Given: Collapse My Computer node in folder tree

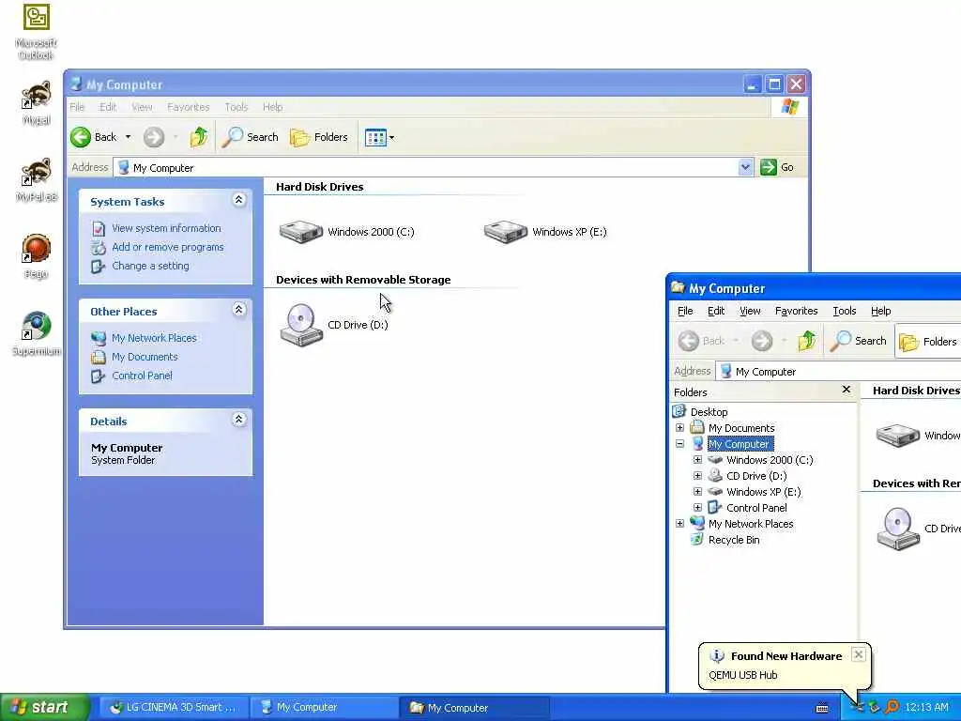Looking at the screenshot, I should coord(679,444).
